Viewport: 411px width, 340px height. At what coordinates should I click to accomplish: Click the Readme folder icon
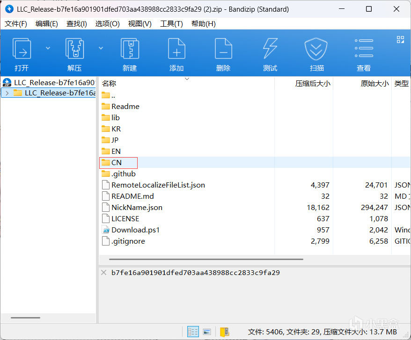106,106
